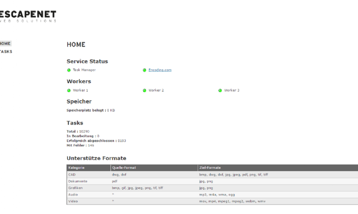This screenshot has height=214, width=358.
Task: Click the Task Manager label text
Action: [84, 70]
